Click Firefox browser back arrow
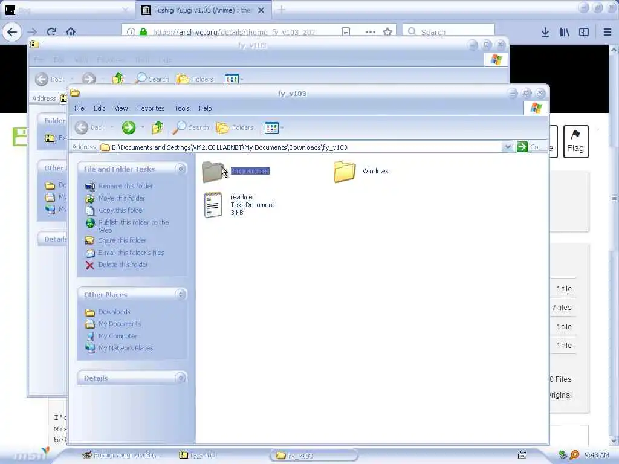The image size is (619, 464). (12, 32)
